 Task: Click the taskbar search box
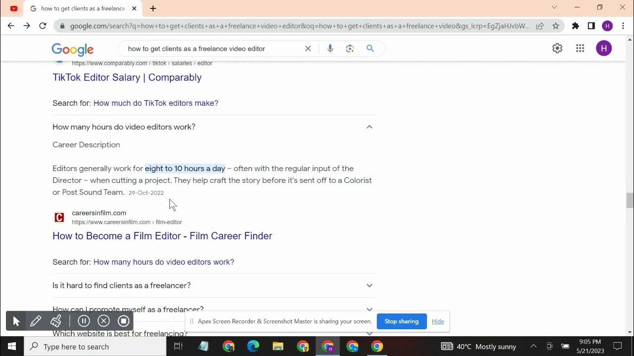95,346
